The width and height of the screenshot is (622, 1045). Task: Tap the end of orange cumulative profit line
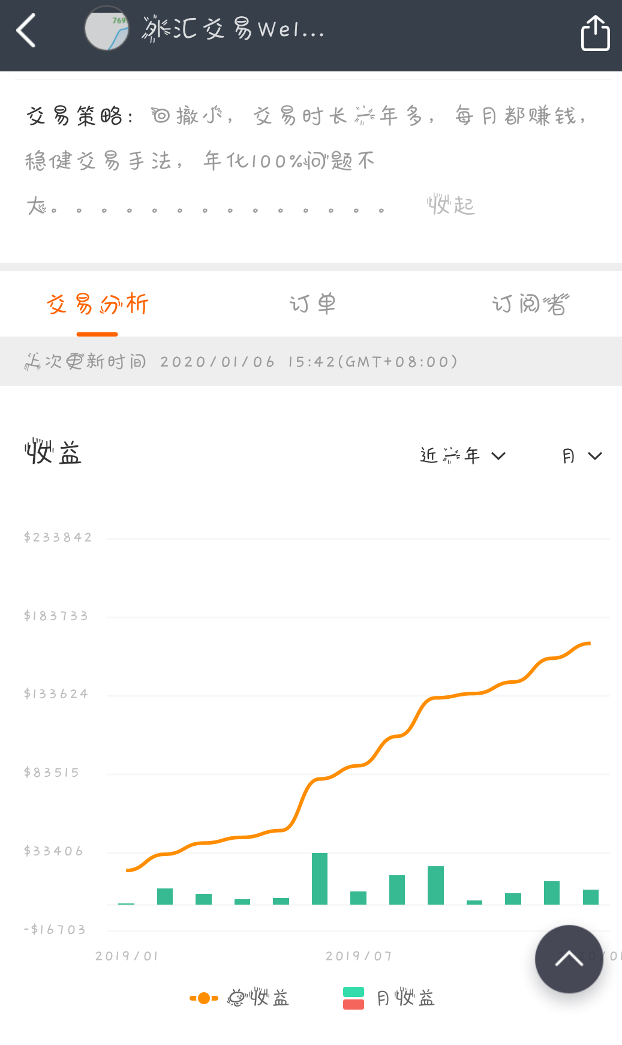(x=589, y=643)
